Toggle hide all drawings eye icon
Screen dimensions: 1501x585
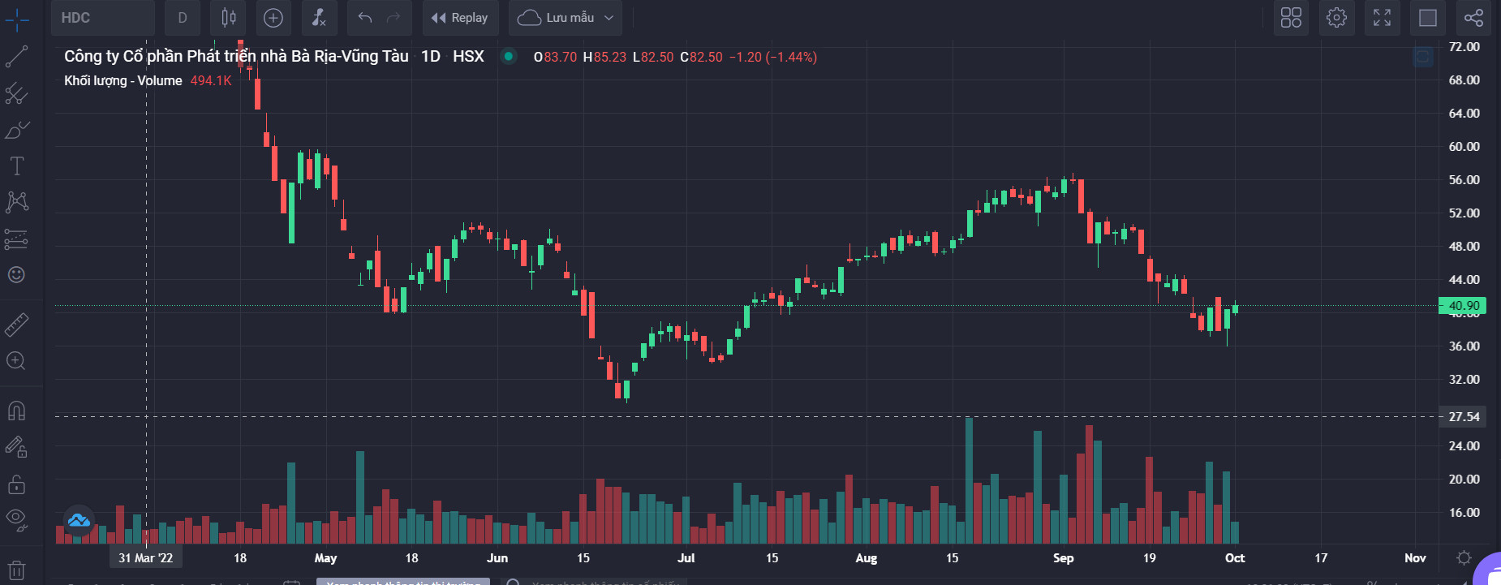click(x=16, y=519)
